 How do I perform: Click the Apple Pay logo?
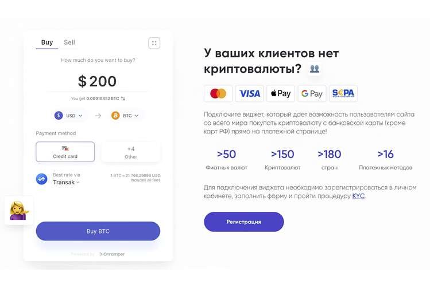point(281,93)
